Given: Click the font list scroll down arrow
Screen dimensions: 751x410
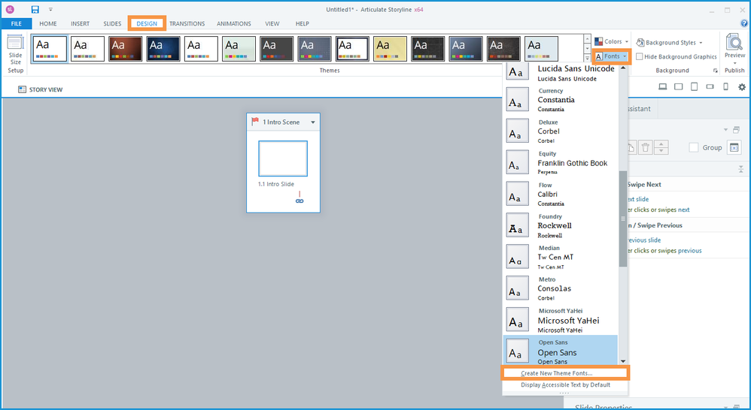Looking at the screenshot, I should (x=623, y=361).
